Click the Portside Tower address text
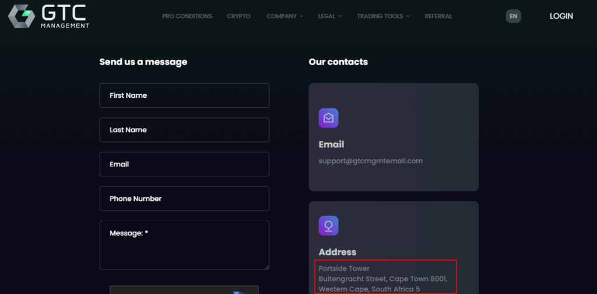The height and width of the screenshot is (294, 597). [344, 268]
